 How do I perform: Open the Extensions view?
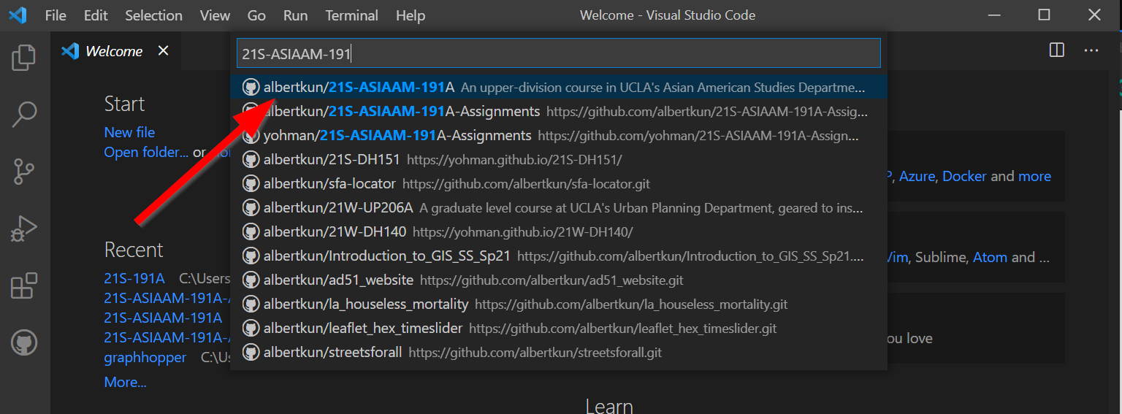[24, 285]
